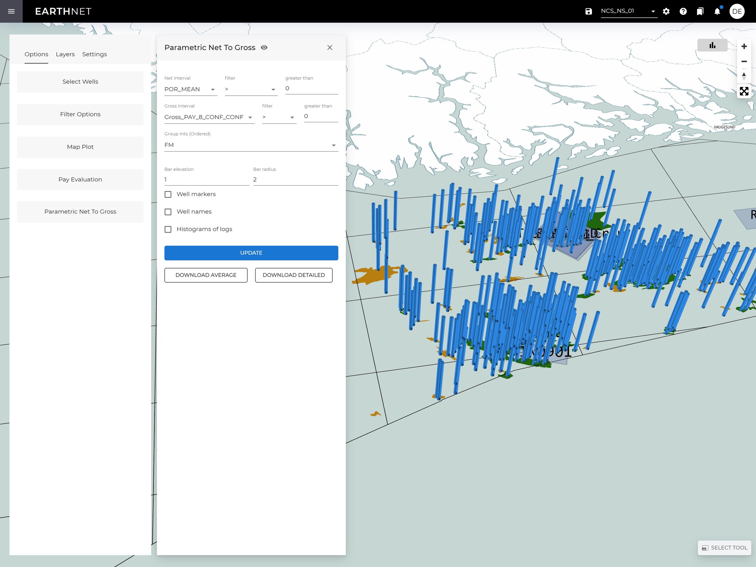Screen dimensions: 756x567
Task: Toggle Parametric Net To Gross visibility eye
Action: pyautogui.click(x=264, y=47)
